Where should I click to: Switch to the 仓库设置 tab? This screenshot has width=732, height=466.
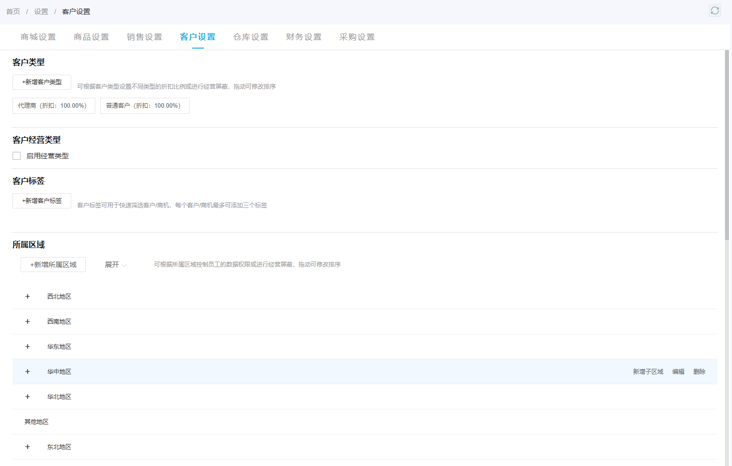[x=251, y=37]
